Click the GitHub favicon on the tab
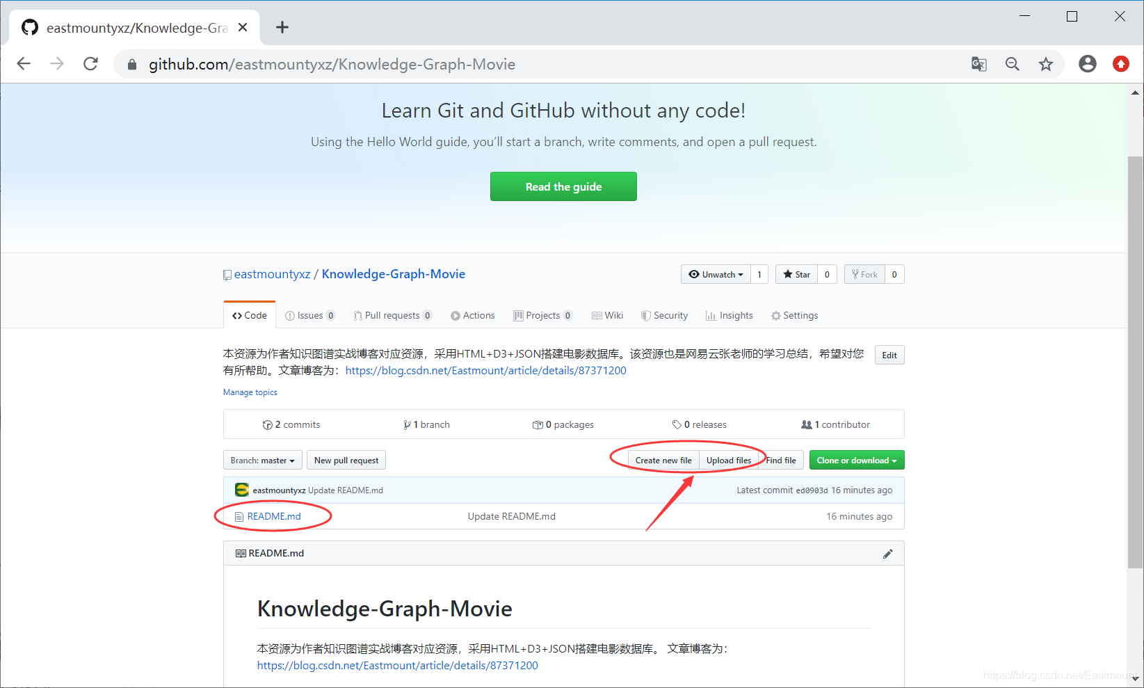 [30, 27]
